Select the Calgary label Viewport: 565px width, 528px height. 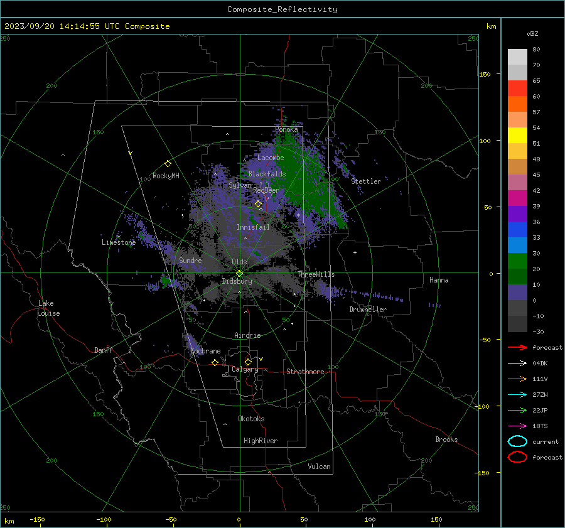[x=245, y=369]
